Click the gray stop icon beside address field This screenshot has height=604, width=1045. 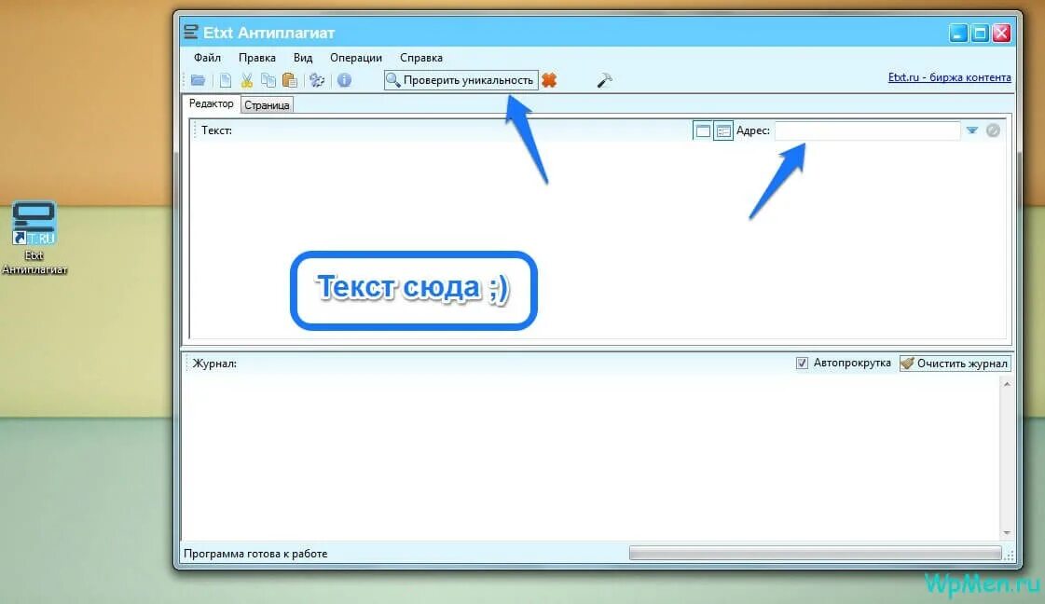(x=993, y=130)
